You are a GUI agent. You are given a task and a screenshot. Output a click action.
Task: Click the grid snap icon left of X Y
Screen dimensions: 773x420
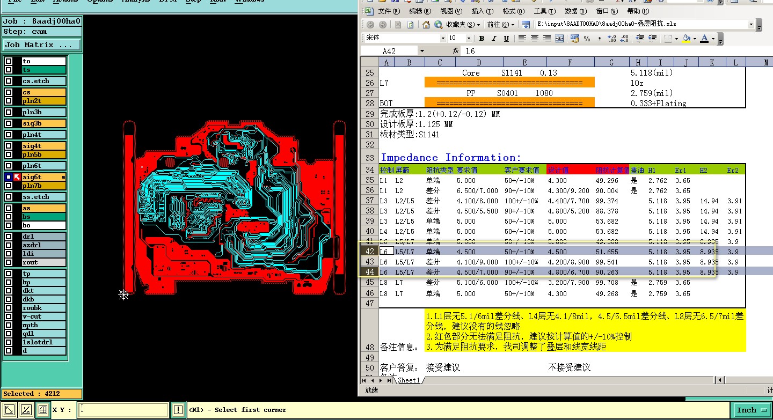(42, 410)
